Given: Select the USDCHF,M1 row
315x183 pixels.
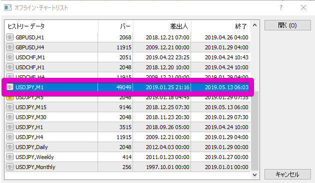Looking at the screenshot, I should pyautogui.click(x=128, y=57).
